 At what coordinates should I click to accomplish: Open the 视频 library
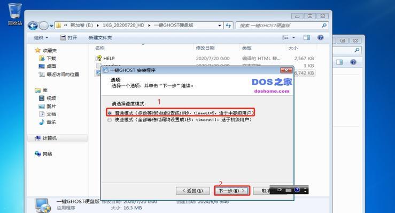(48, 98)
